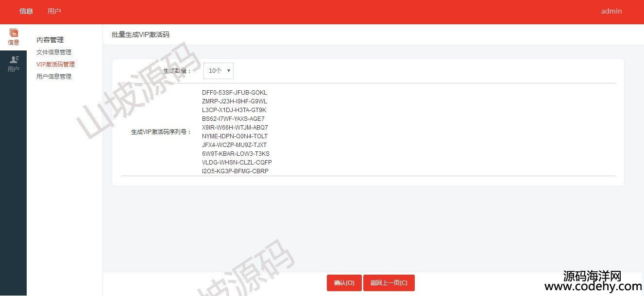This screenshot has width=644, height=296.
Task: Click the activation code starting with NYME
Action: [x=235, y=136]
